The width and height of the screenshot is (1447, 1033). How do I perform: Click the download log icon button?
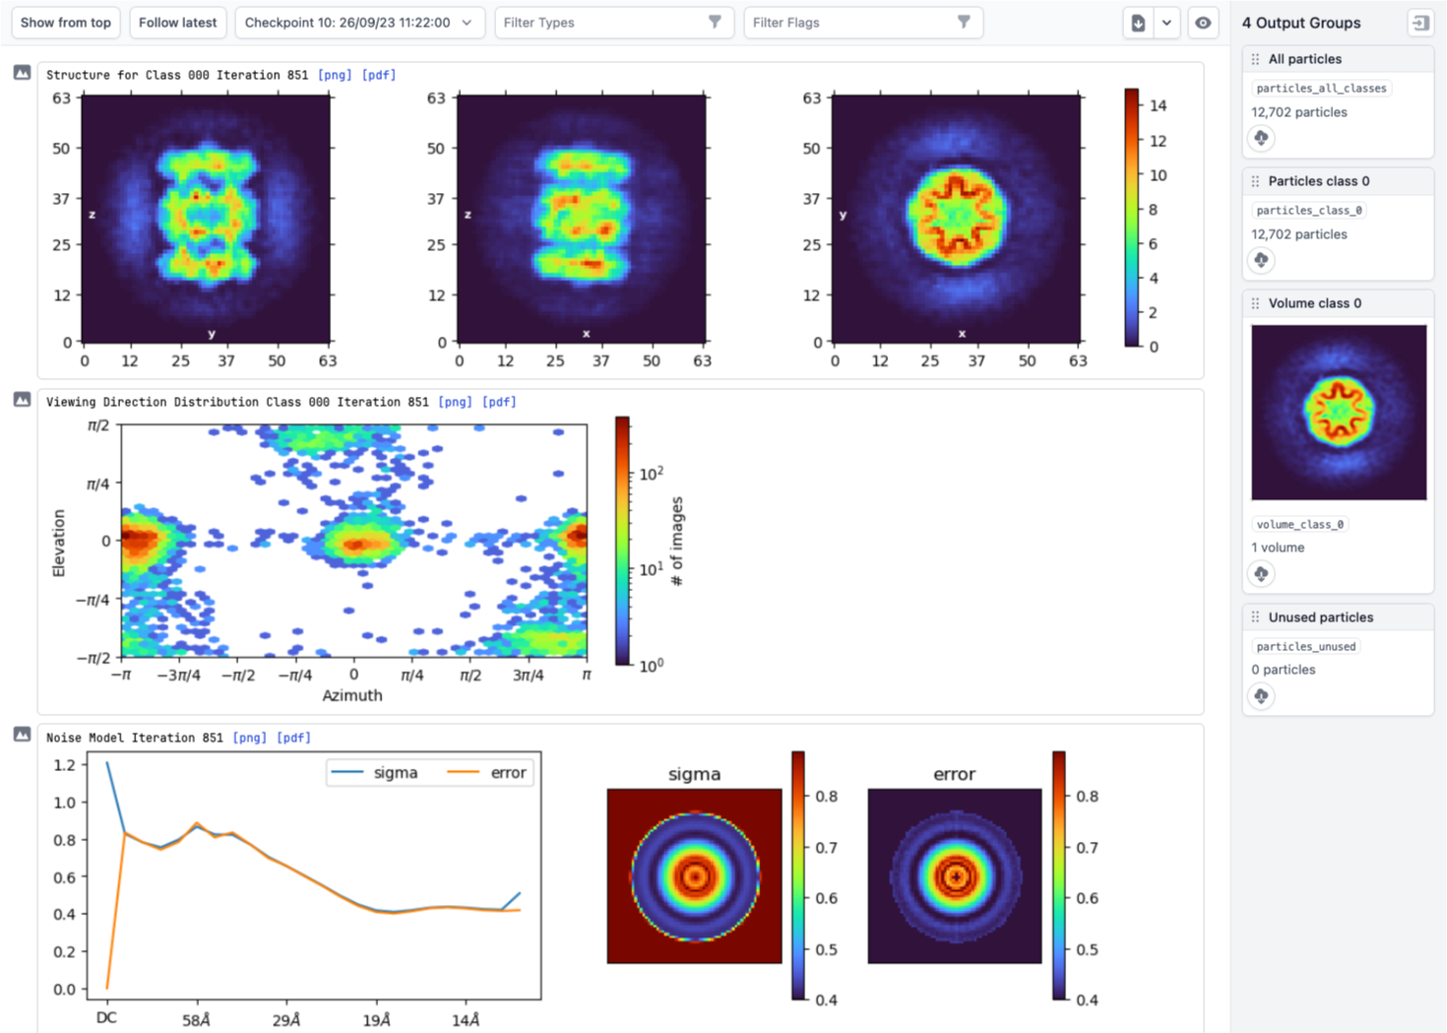(x=1138, y=23)
